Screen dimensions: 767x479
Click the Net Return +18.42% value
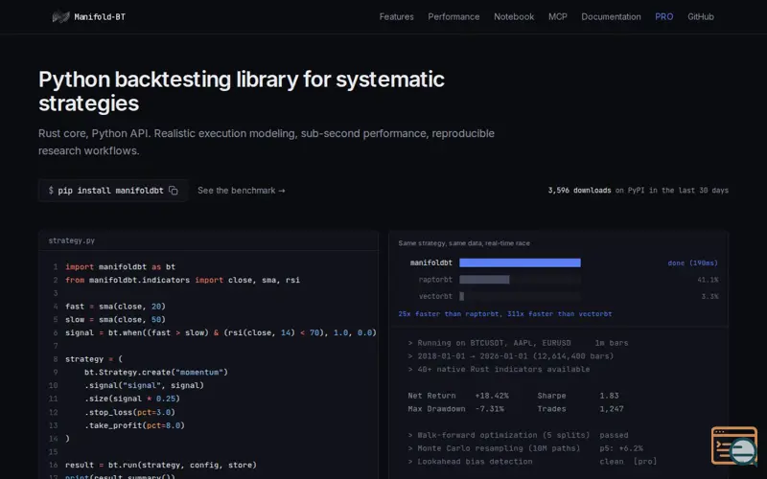tap(492, 396)
